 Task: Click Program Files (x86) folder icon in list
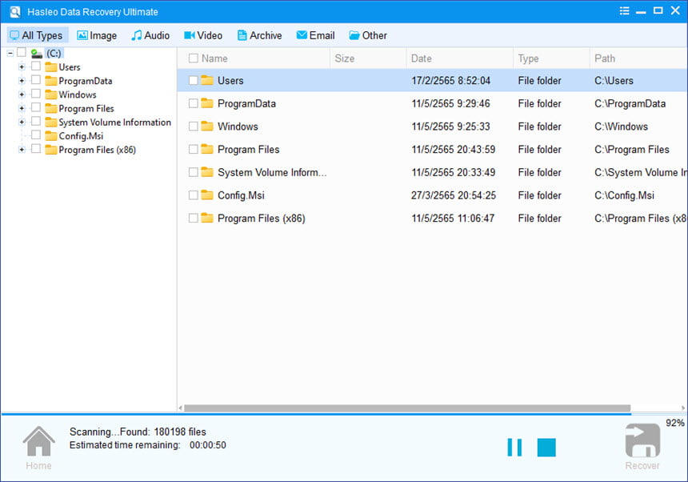tap(207, 218)
